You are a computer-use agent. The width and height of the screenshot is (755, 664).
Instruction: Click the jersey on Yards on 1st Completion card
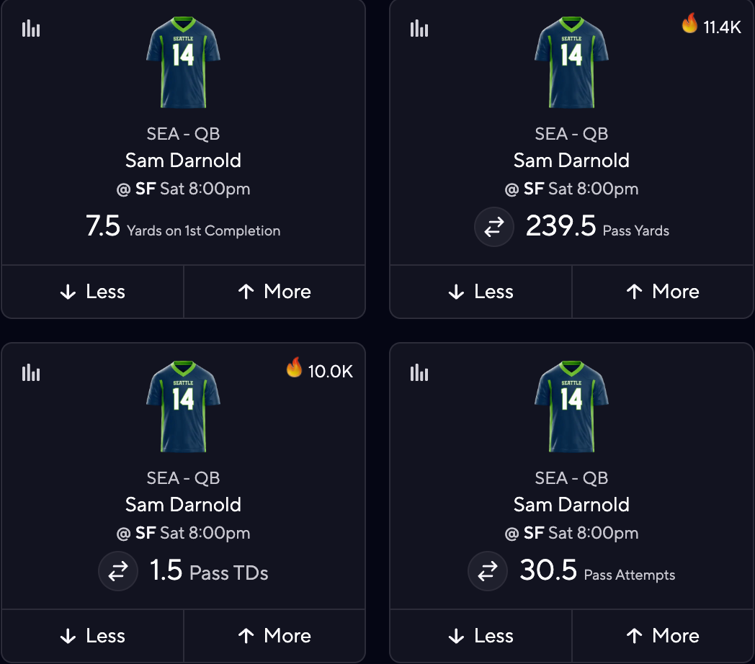[x=183, y=63]
